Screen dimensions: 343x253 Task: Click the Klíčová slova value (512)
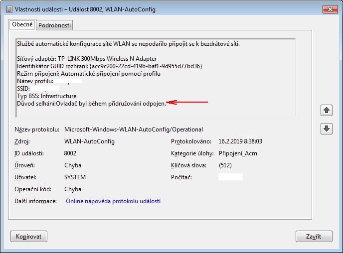click(x=226, y=165)
